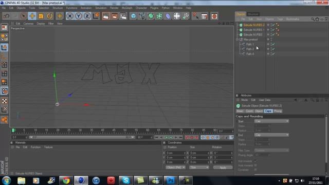Open the Render Settings icon
Viewport: 329px width, 185px height.
[123, 16]
